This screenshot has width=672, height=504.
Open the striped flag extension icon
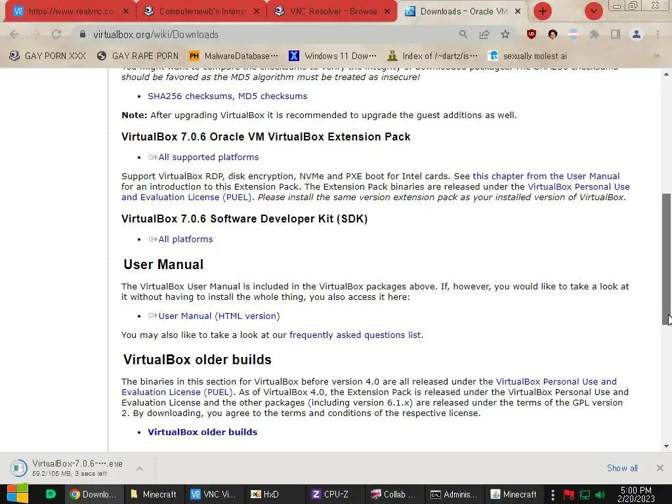click(574, 34)
